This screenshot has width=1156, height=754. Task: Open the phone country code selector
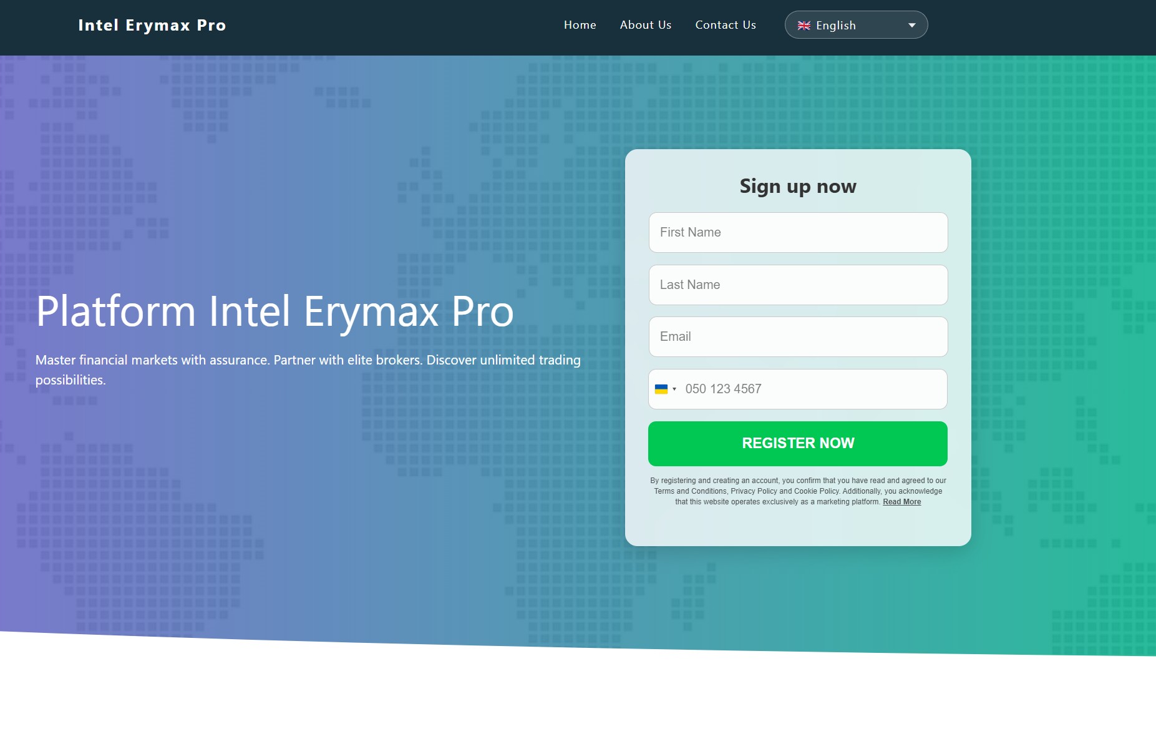pos(668,389)
